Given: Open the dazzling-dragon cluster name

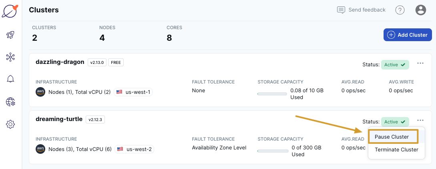Looking at the screenshot, I should tap(60, 62).
